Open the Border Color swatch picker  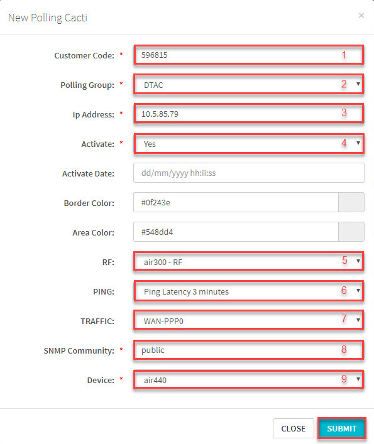click(x=351, y=202)
